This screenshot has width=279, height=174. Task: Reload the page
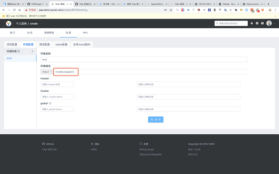point(14,10)
